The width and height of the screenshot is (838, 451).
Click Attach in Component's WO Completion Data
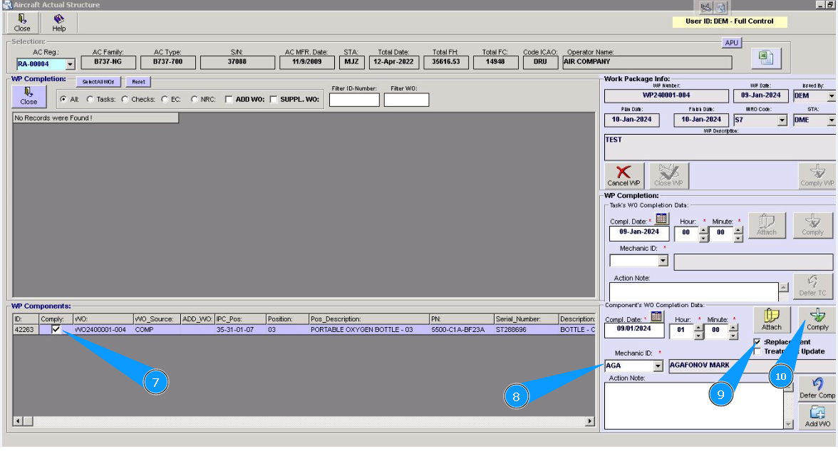click(x=772, y=320)
